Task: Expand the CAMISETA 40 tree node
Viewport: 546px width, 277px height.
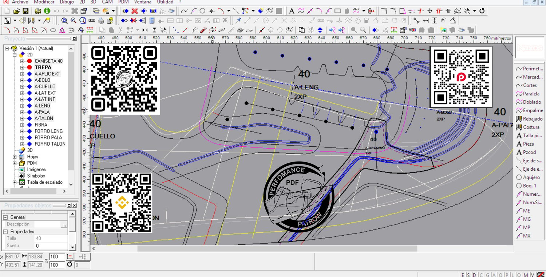Action: click(x=22, y=61)
